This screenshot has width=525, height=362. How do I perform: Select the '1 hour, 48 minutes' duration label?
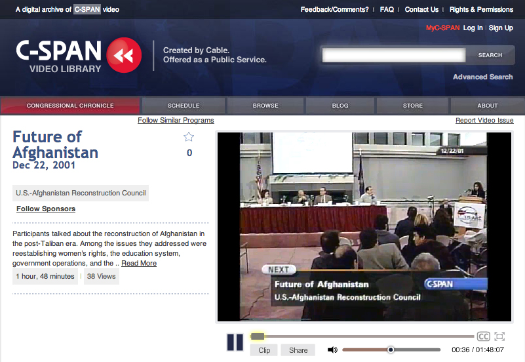(x=45, y=276)
